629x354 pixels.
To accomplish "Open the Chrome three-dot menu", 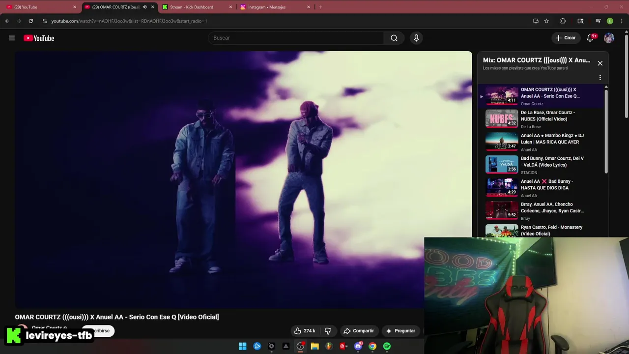I will [x=621, y=21].
